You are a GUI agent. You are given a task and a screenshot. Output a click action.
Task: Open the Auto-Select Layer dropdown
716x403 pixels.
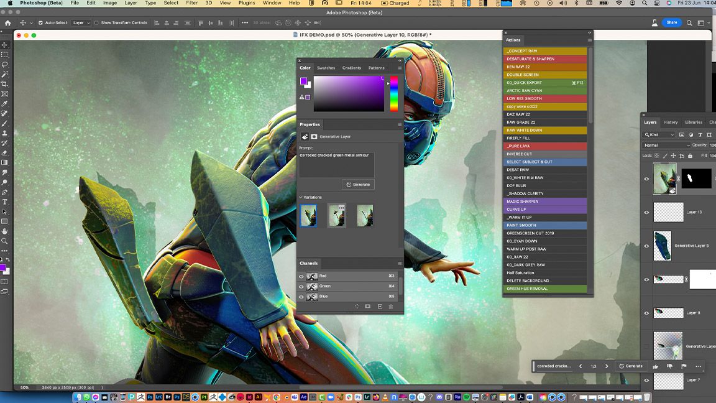pos(81,22)
